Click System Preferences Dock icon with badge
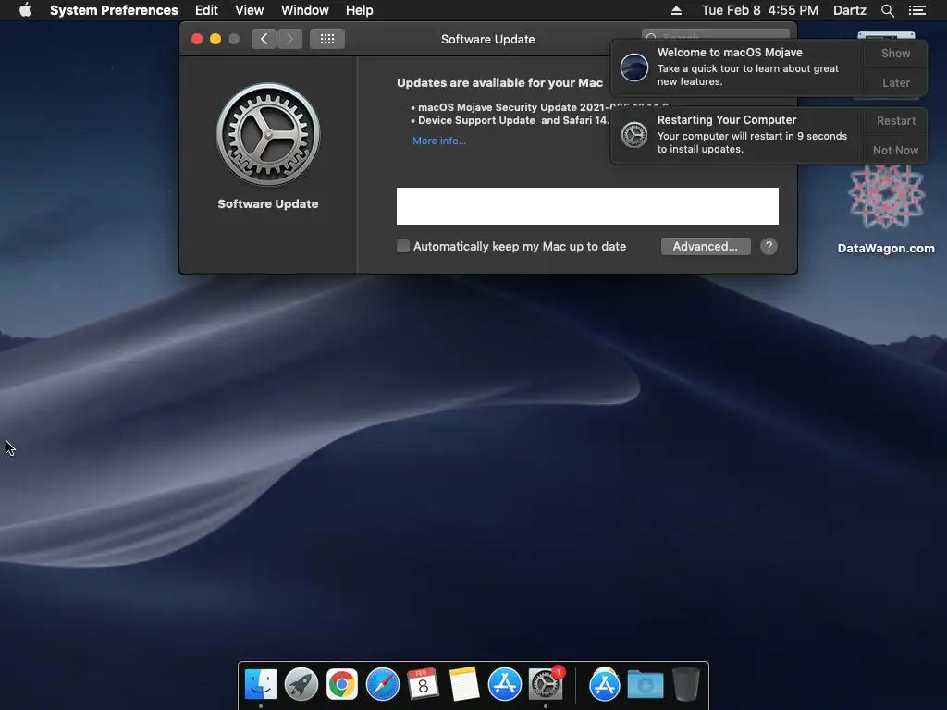 coord(546,683)
